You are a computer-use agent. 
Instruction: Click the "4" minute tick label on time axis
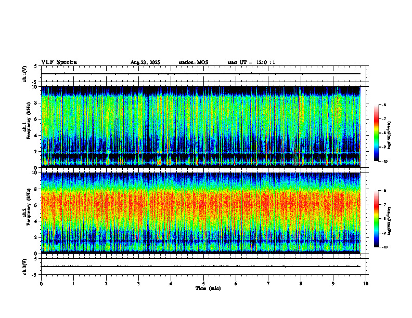(171, 284)
